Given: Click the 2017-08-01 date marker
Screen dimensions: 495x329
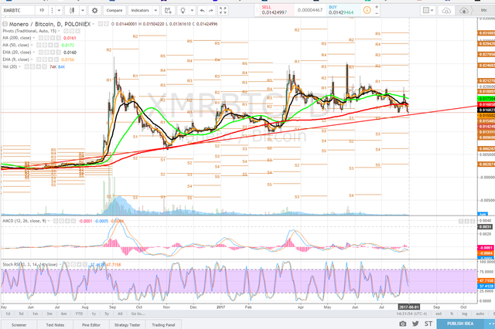Looking at the screenshot, I should coord(408,307).
